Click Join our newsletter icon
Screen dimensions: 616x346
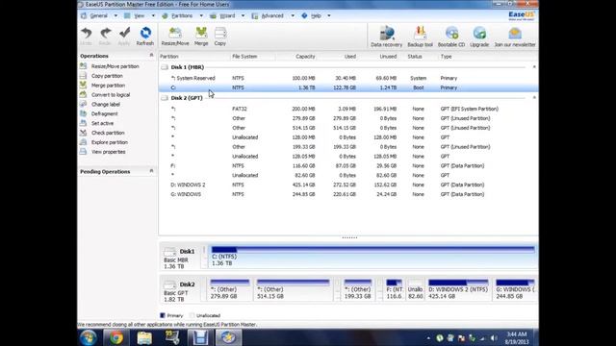tap(515, 37)
